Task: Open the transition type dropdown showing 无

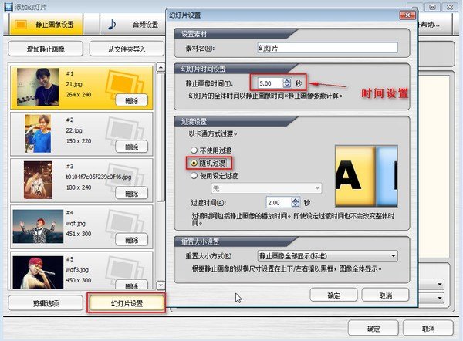Action: click(266, 188)
